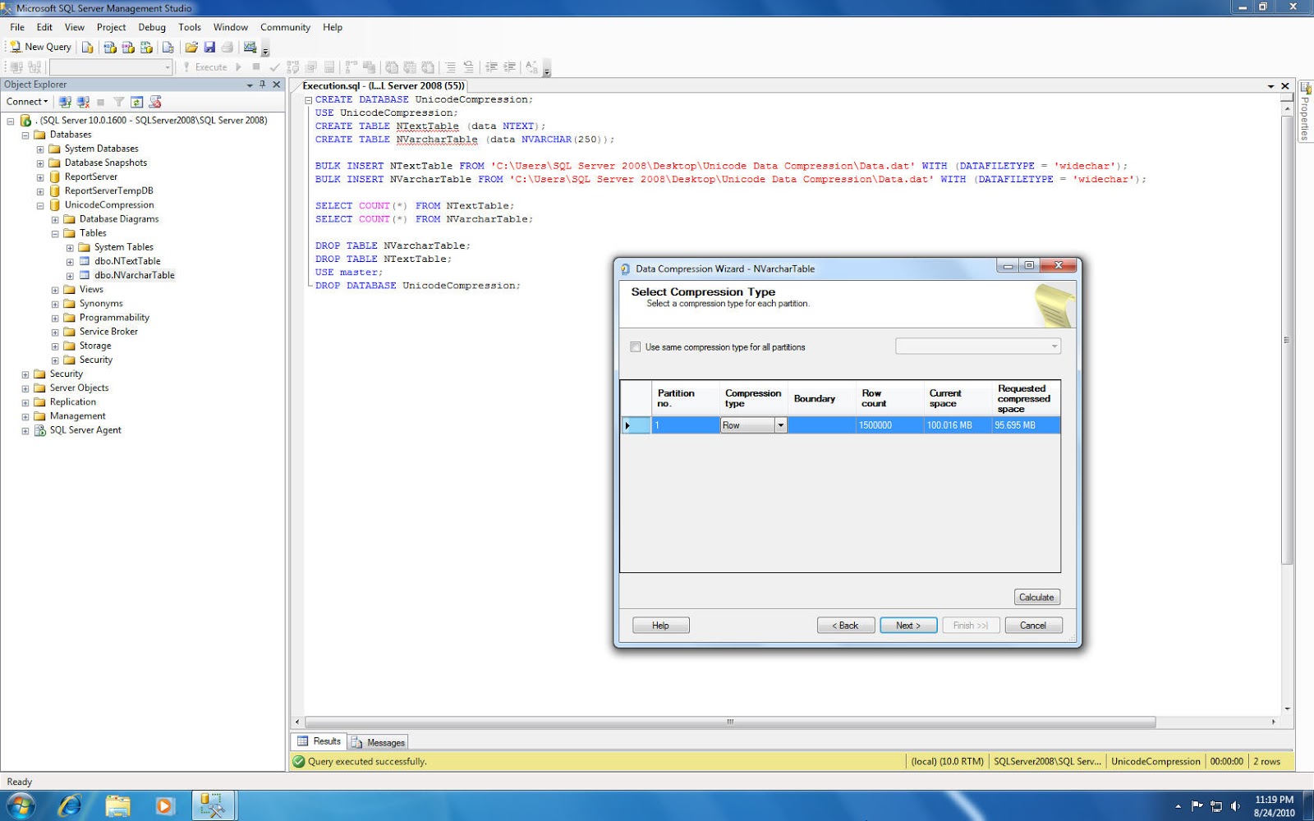Click the Windows Start button

click(x=21, y=805)
